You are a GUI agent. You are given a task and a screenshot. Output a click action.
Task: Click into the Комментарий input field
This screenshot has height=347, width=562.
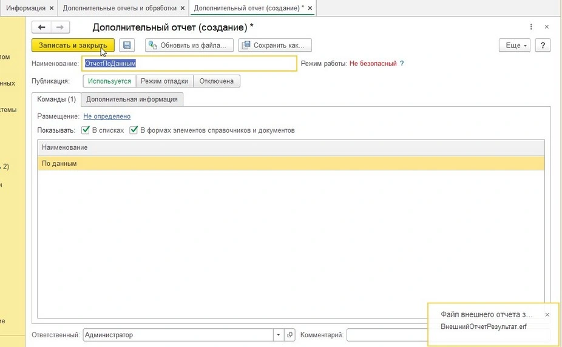388,335
